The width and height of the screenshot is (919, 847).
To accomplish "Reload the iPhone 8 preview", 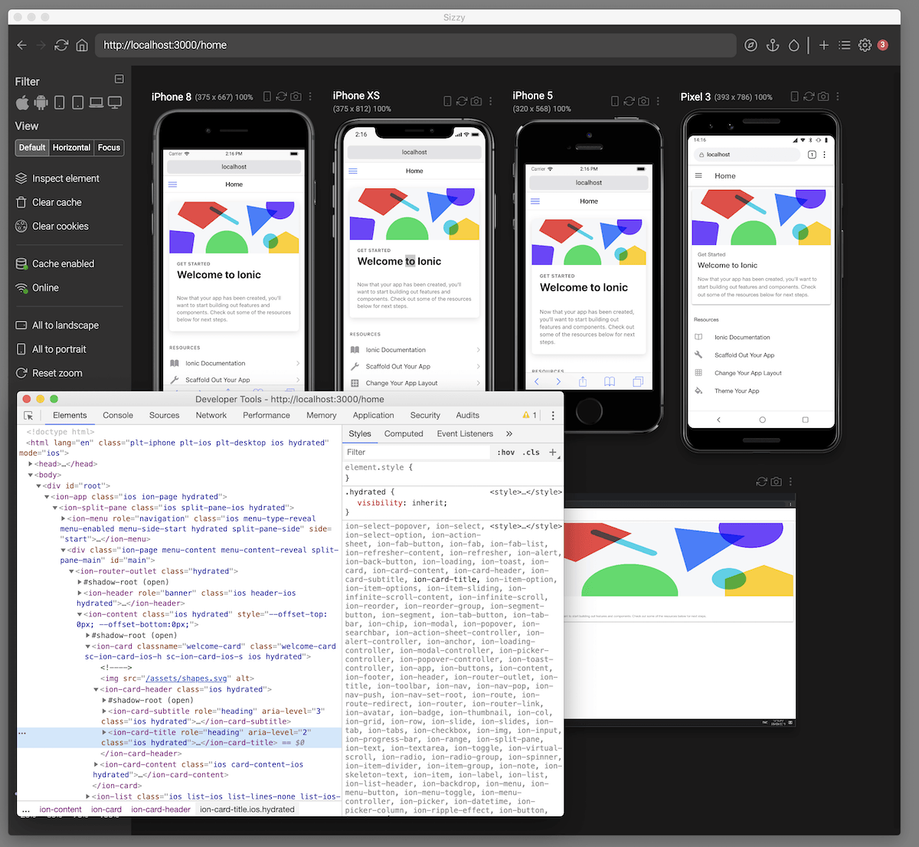I will pyautogui.click(x=281, y=96).
